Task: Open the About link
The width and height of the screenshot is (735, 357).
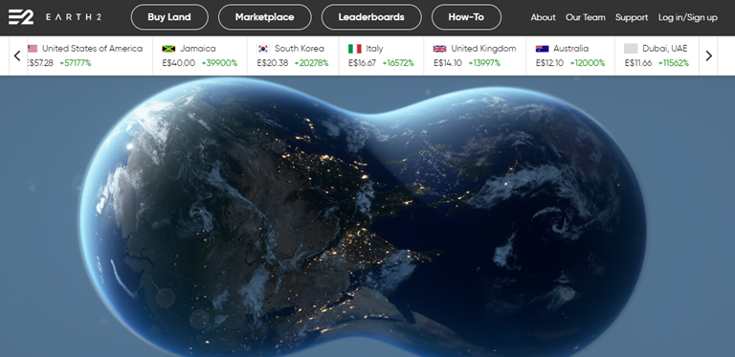Action: click(x=543, y=17)
